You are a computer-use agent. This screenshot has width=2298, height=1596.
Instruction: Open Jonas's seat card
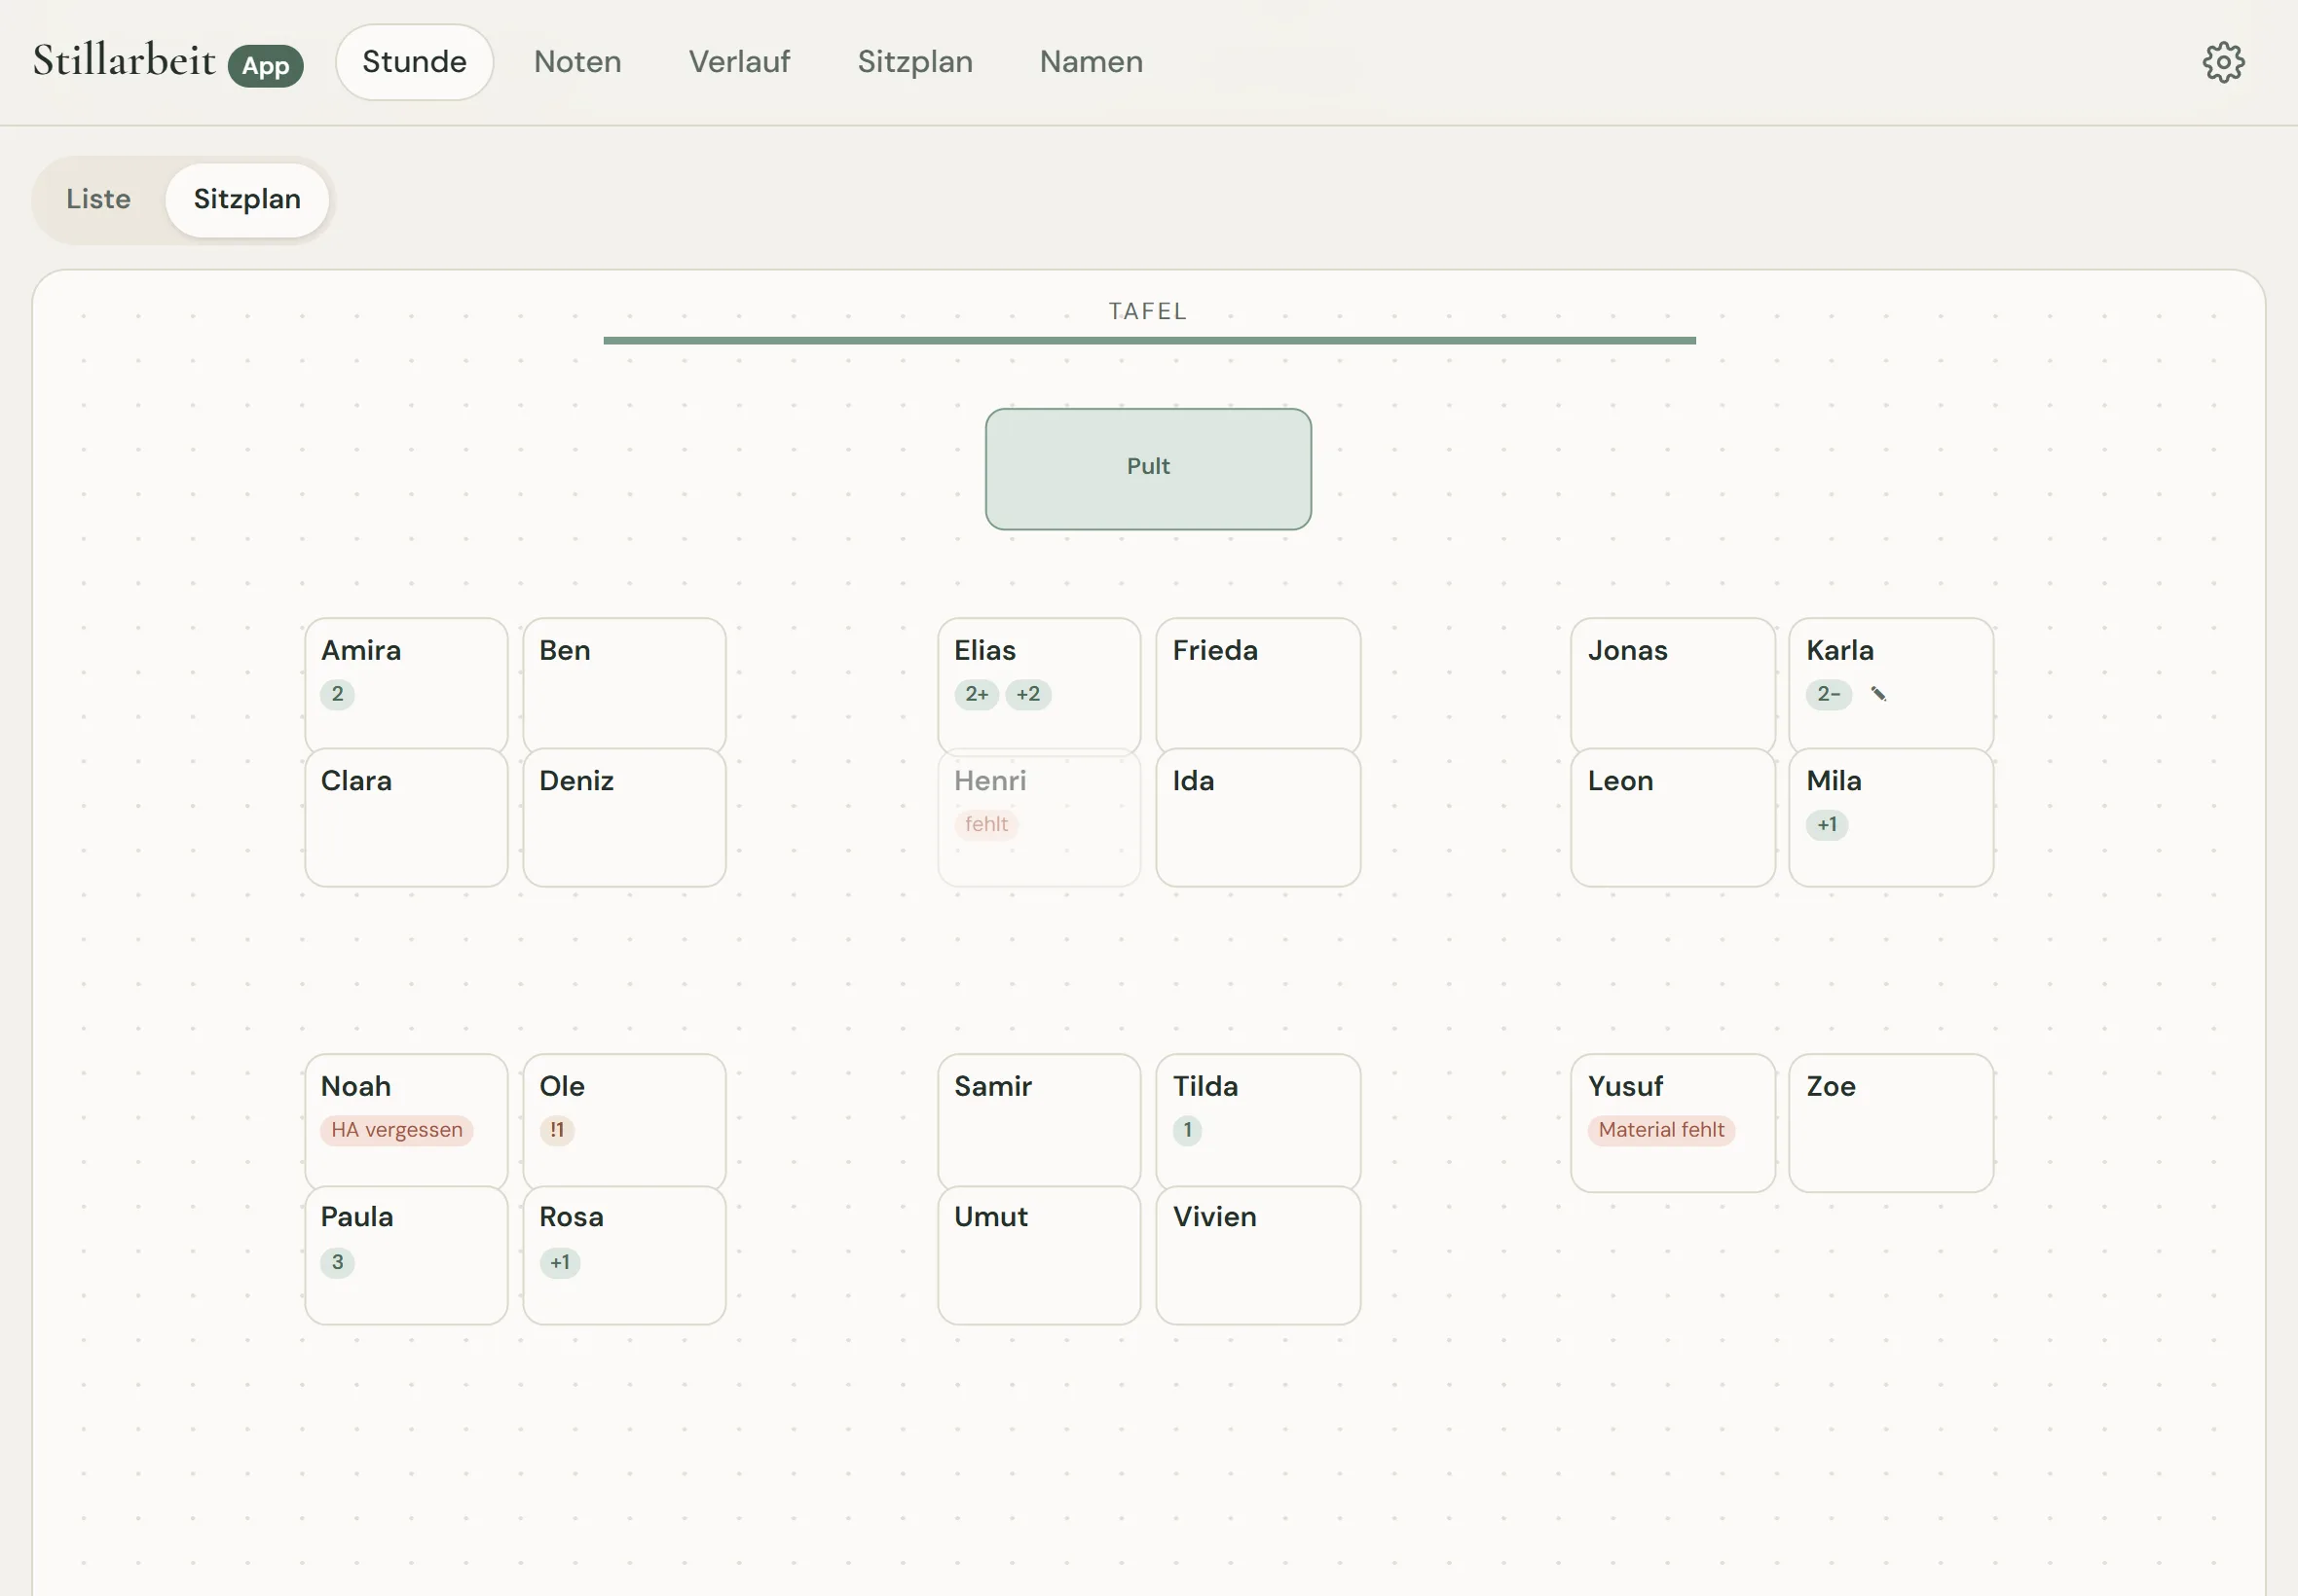[1673, 685]
